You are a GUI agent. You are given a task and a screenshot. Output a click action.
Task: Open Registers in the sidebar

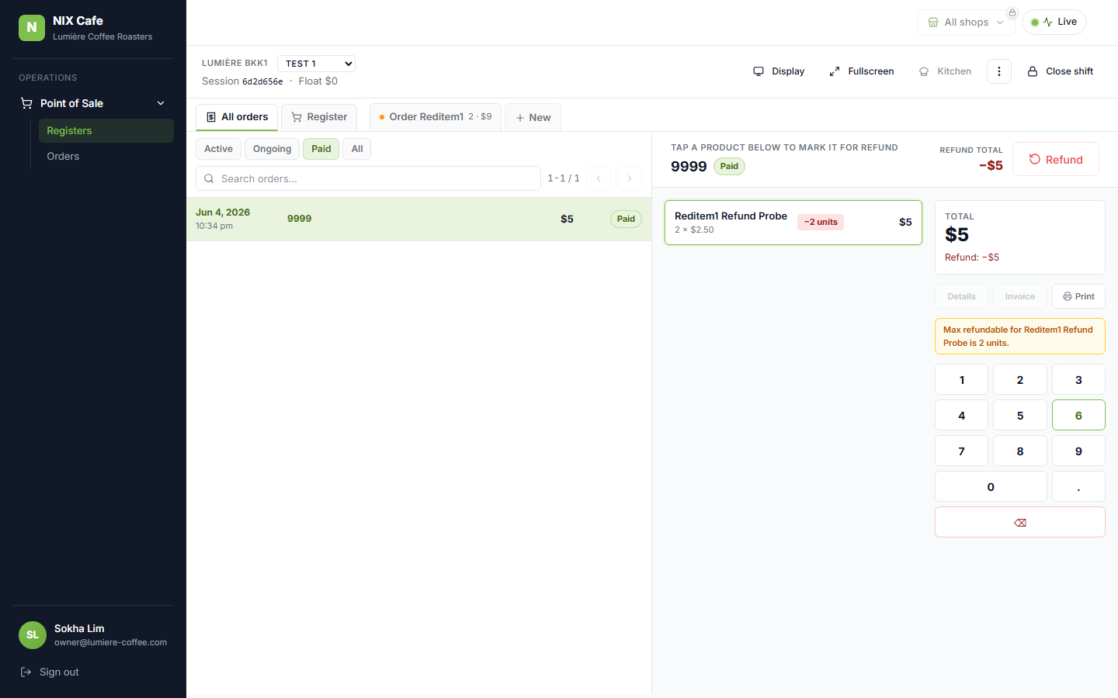click(106, 130)
